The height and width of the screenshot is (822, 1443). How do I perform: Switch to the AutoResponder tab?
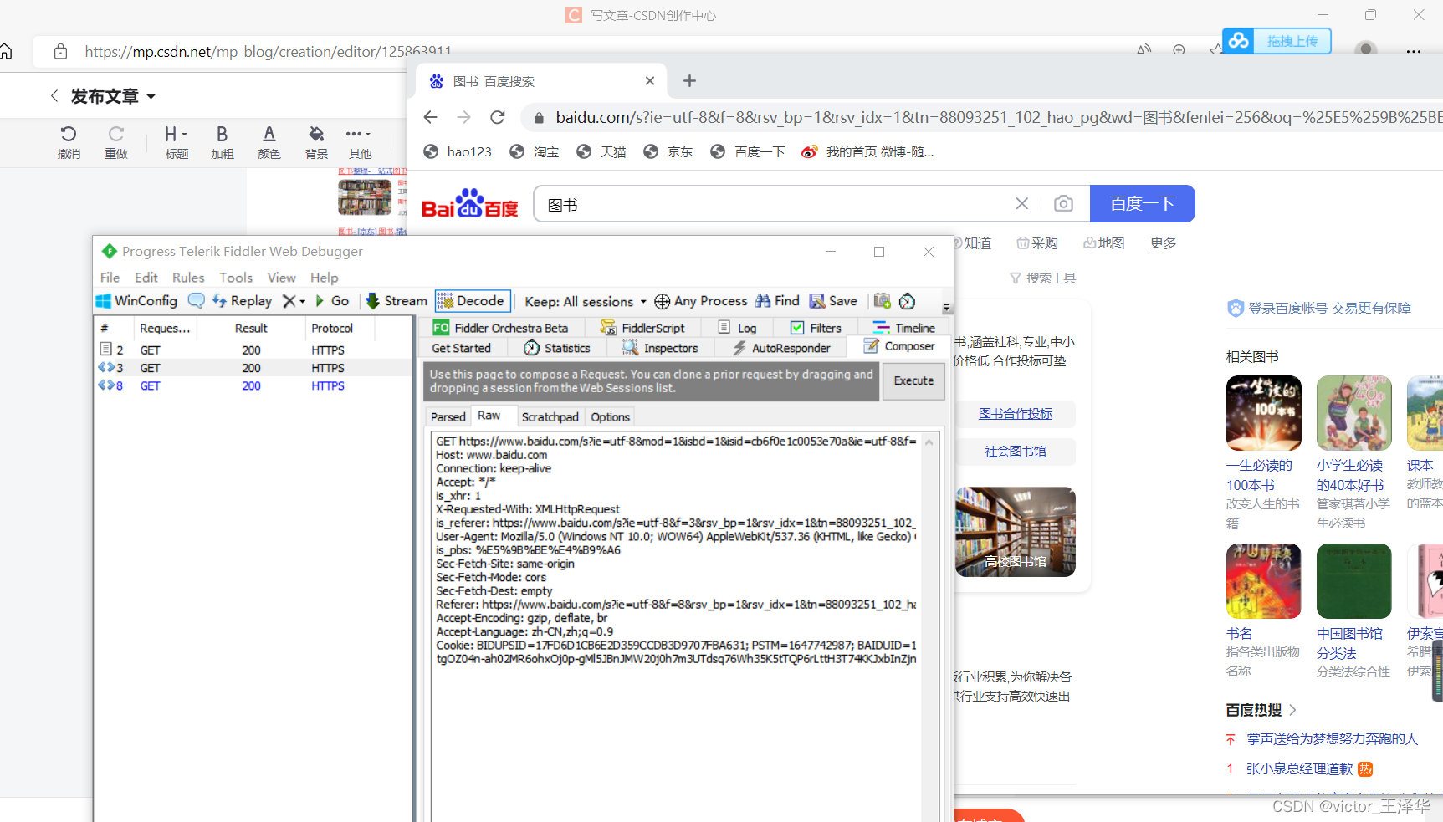781,348
